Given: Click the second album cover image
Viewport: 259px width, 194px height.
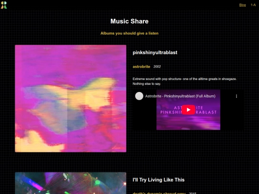Looking at the screenshot, I should (71, 183).
